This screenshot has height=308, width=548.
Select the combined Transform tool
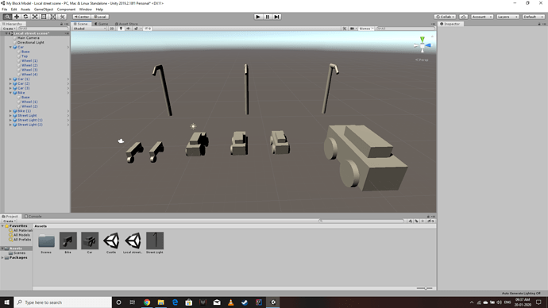(x=52, y=17)
